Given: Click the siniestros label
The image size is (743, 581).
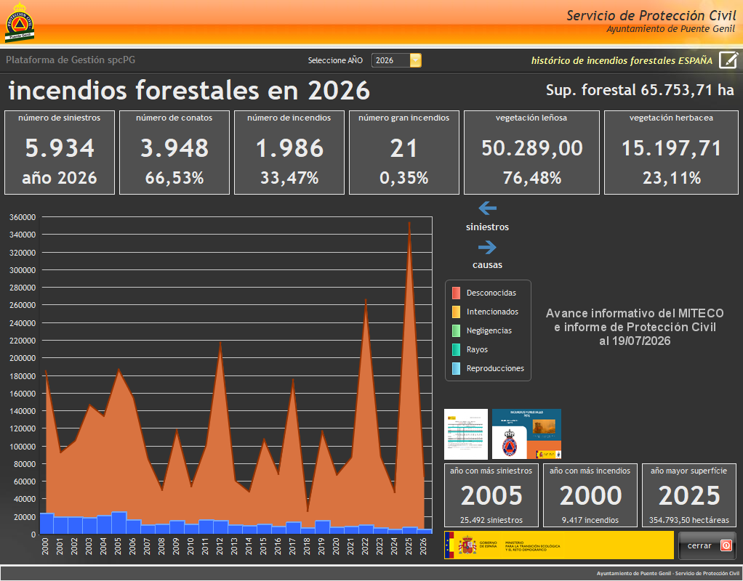Looking at the screenshot, I should pyautogui.click(x=487, y=227).
